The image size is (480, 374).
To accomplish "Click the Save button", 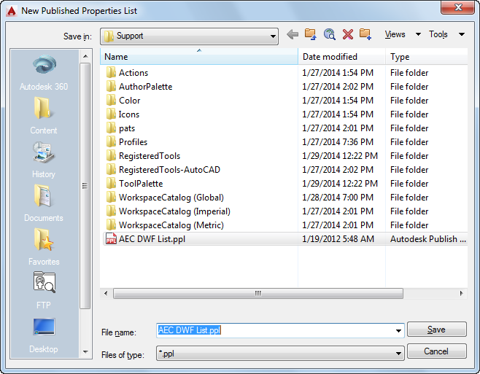I will coord(436,330).
